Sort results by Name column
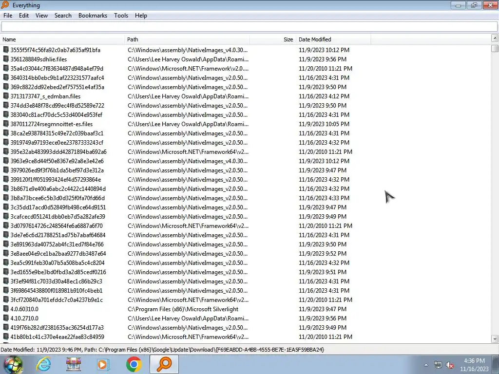 (62, 39)
